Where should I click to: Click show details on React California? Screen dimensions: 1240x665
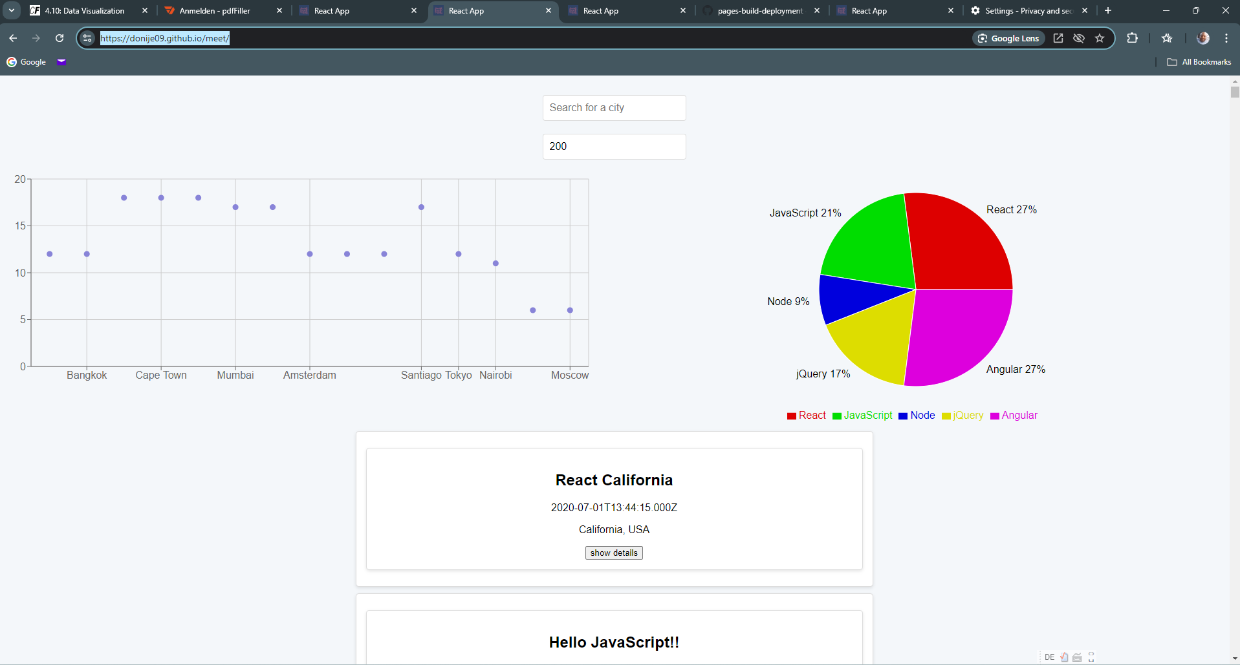click(614, 553)
